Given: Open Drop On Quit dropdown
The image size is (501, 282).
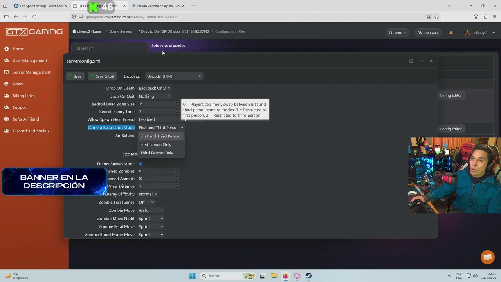Looking at the screenshot, I should tap(155, 96).
